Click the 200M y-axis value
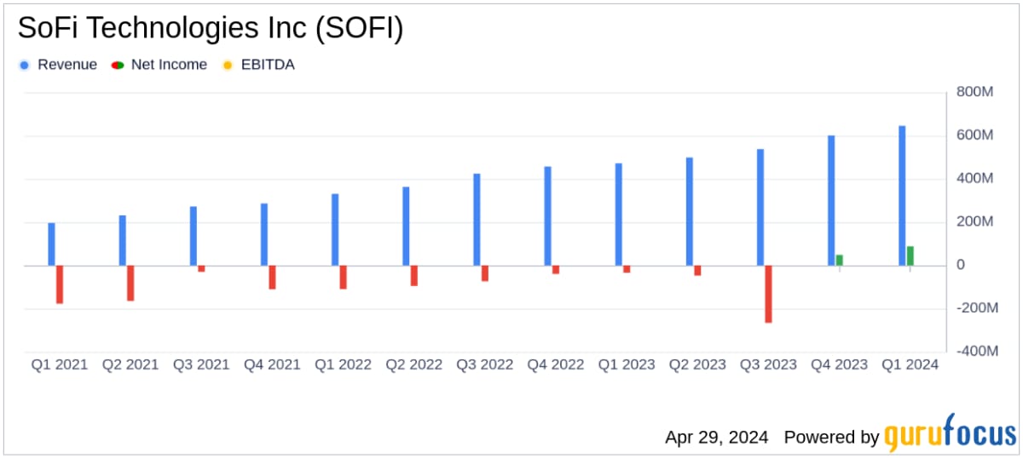The image size is (1023, 458). [977, 222]
